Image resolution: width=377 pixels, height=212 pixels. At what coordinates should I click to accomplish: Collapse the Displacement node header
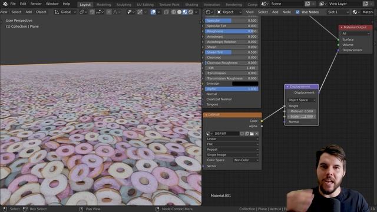point(287,87)
